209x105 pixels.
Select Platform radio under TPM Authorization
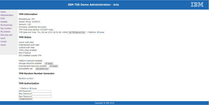click(20, 88)
